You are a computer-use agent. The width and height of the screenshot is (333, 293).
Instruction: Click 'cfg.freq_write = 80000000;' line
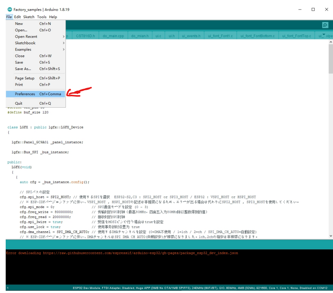[x=46, y=212]
